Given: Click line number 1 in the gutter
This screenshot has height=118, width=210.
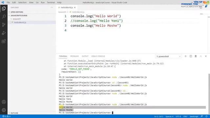Looking at the screenshot, I should 65,16.
